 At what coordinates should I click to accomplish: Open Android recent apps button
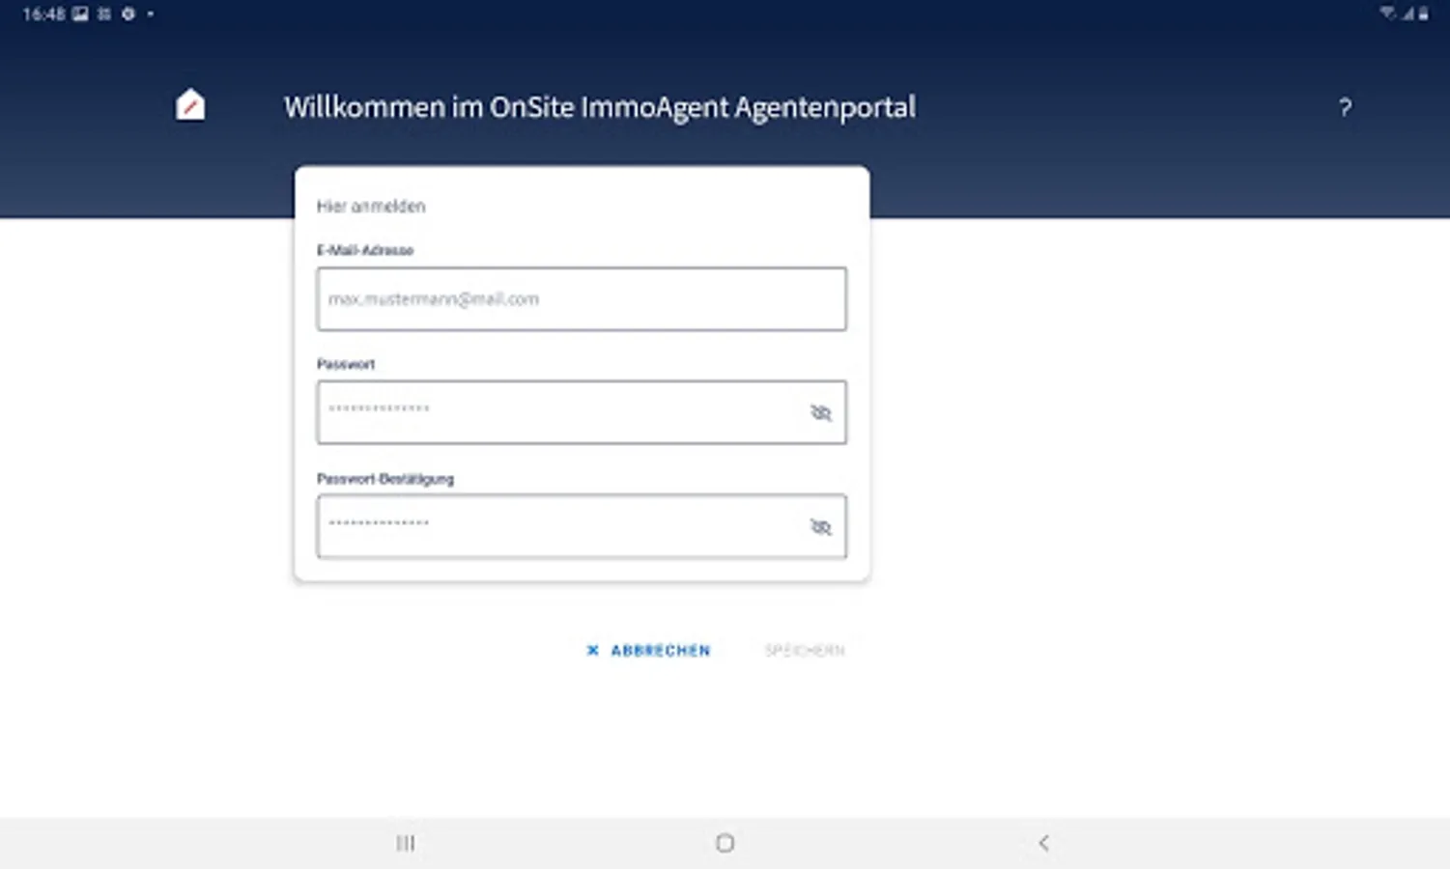click(x=406, y=843)
